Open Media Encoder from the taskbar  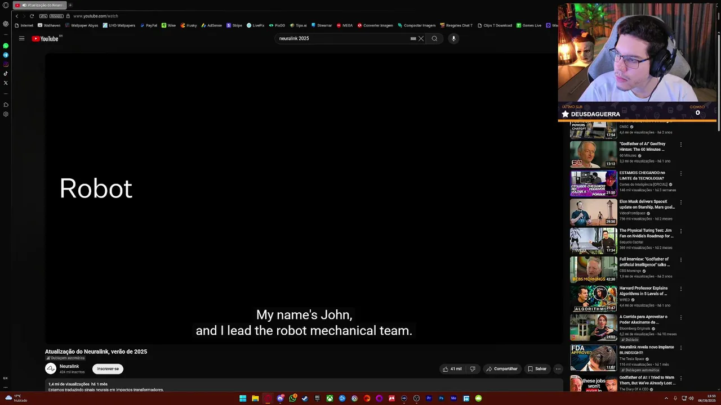pyautogui.click(x=453, y=398)
